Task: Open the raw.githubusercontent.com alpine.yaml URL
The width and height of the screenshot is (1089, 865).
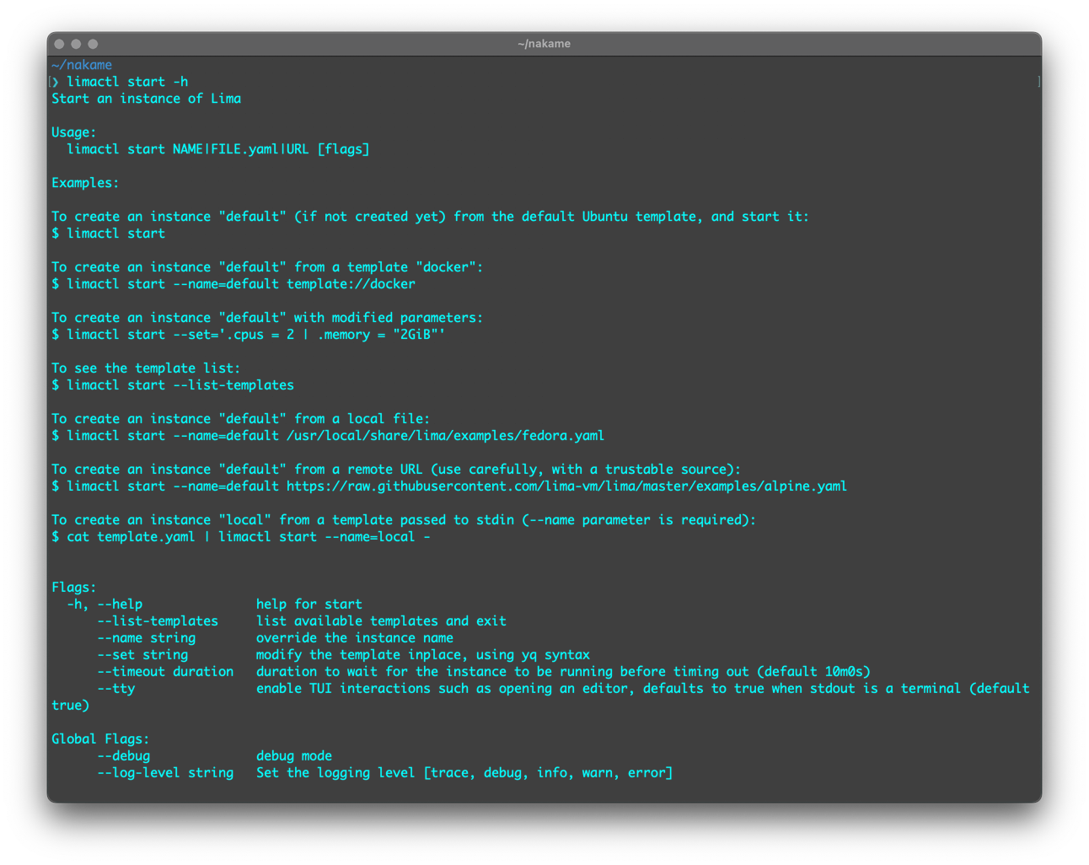Action: coord(566,486)
